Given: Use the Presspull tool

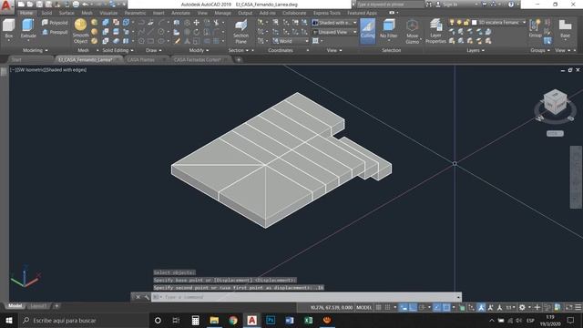Looking at the screenshot, I should click(55, 33).
